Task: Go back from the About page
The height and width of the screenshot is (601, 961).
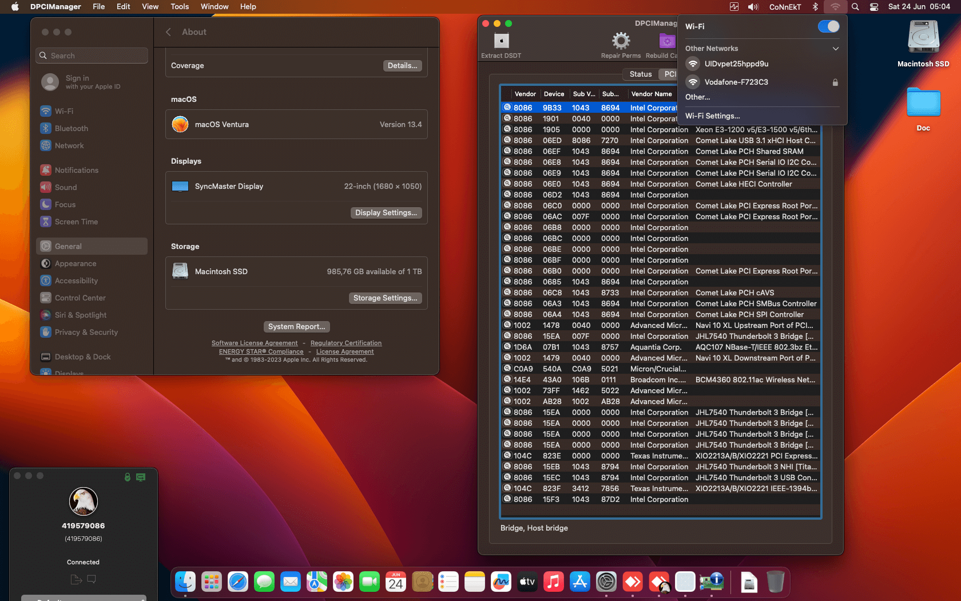Action: [169, 32]
